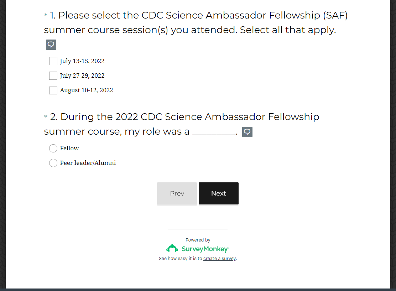Click the "August 10-12, 2022" label text
The height and width of the screenshot is (291, 396).
[87, 90]
